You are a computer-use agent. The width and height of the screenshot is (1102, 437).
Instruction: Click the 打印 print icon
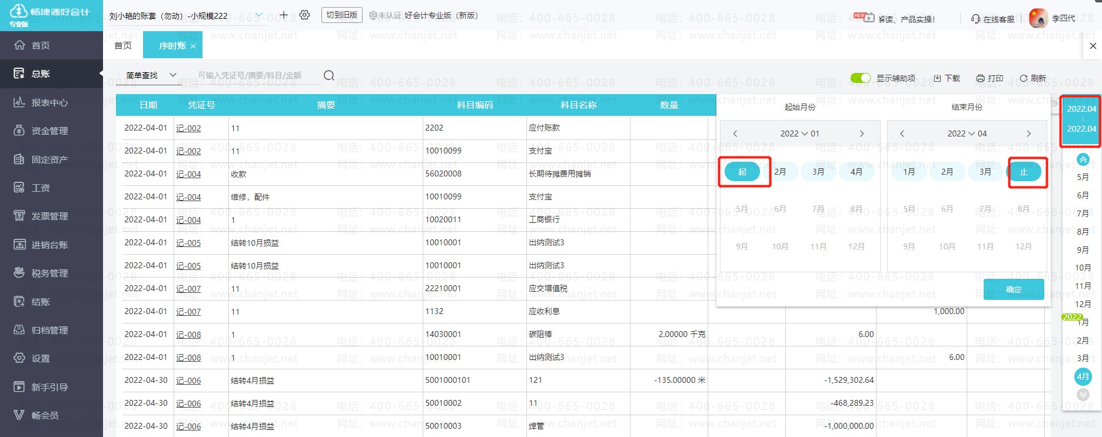(980, 78)
